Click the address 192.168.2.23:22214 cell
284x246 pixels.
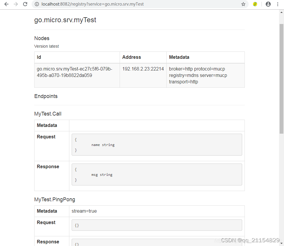point(143,75)
